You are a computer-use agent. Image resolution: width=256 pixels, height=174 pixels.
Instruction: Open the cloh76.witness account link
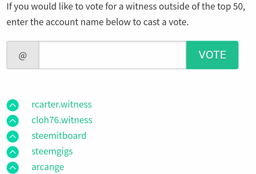(62, 120)
